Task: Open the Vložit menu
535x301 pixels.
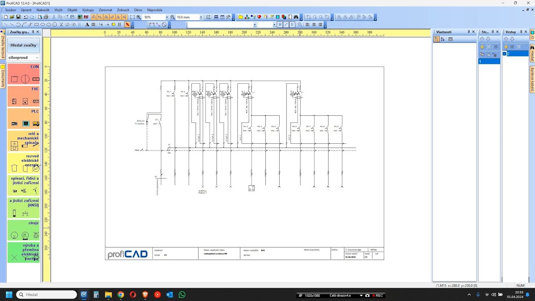Action: coord(58,10)
